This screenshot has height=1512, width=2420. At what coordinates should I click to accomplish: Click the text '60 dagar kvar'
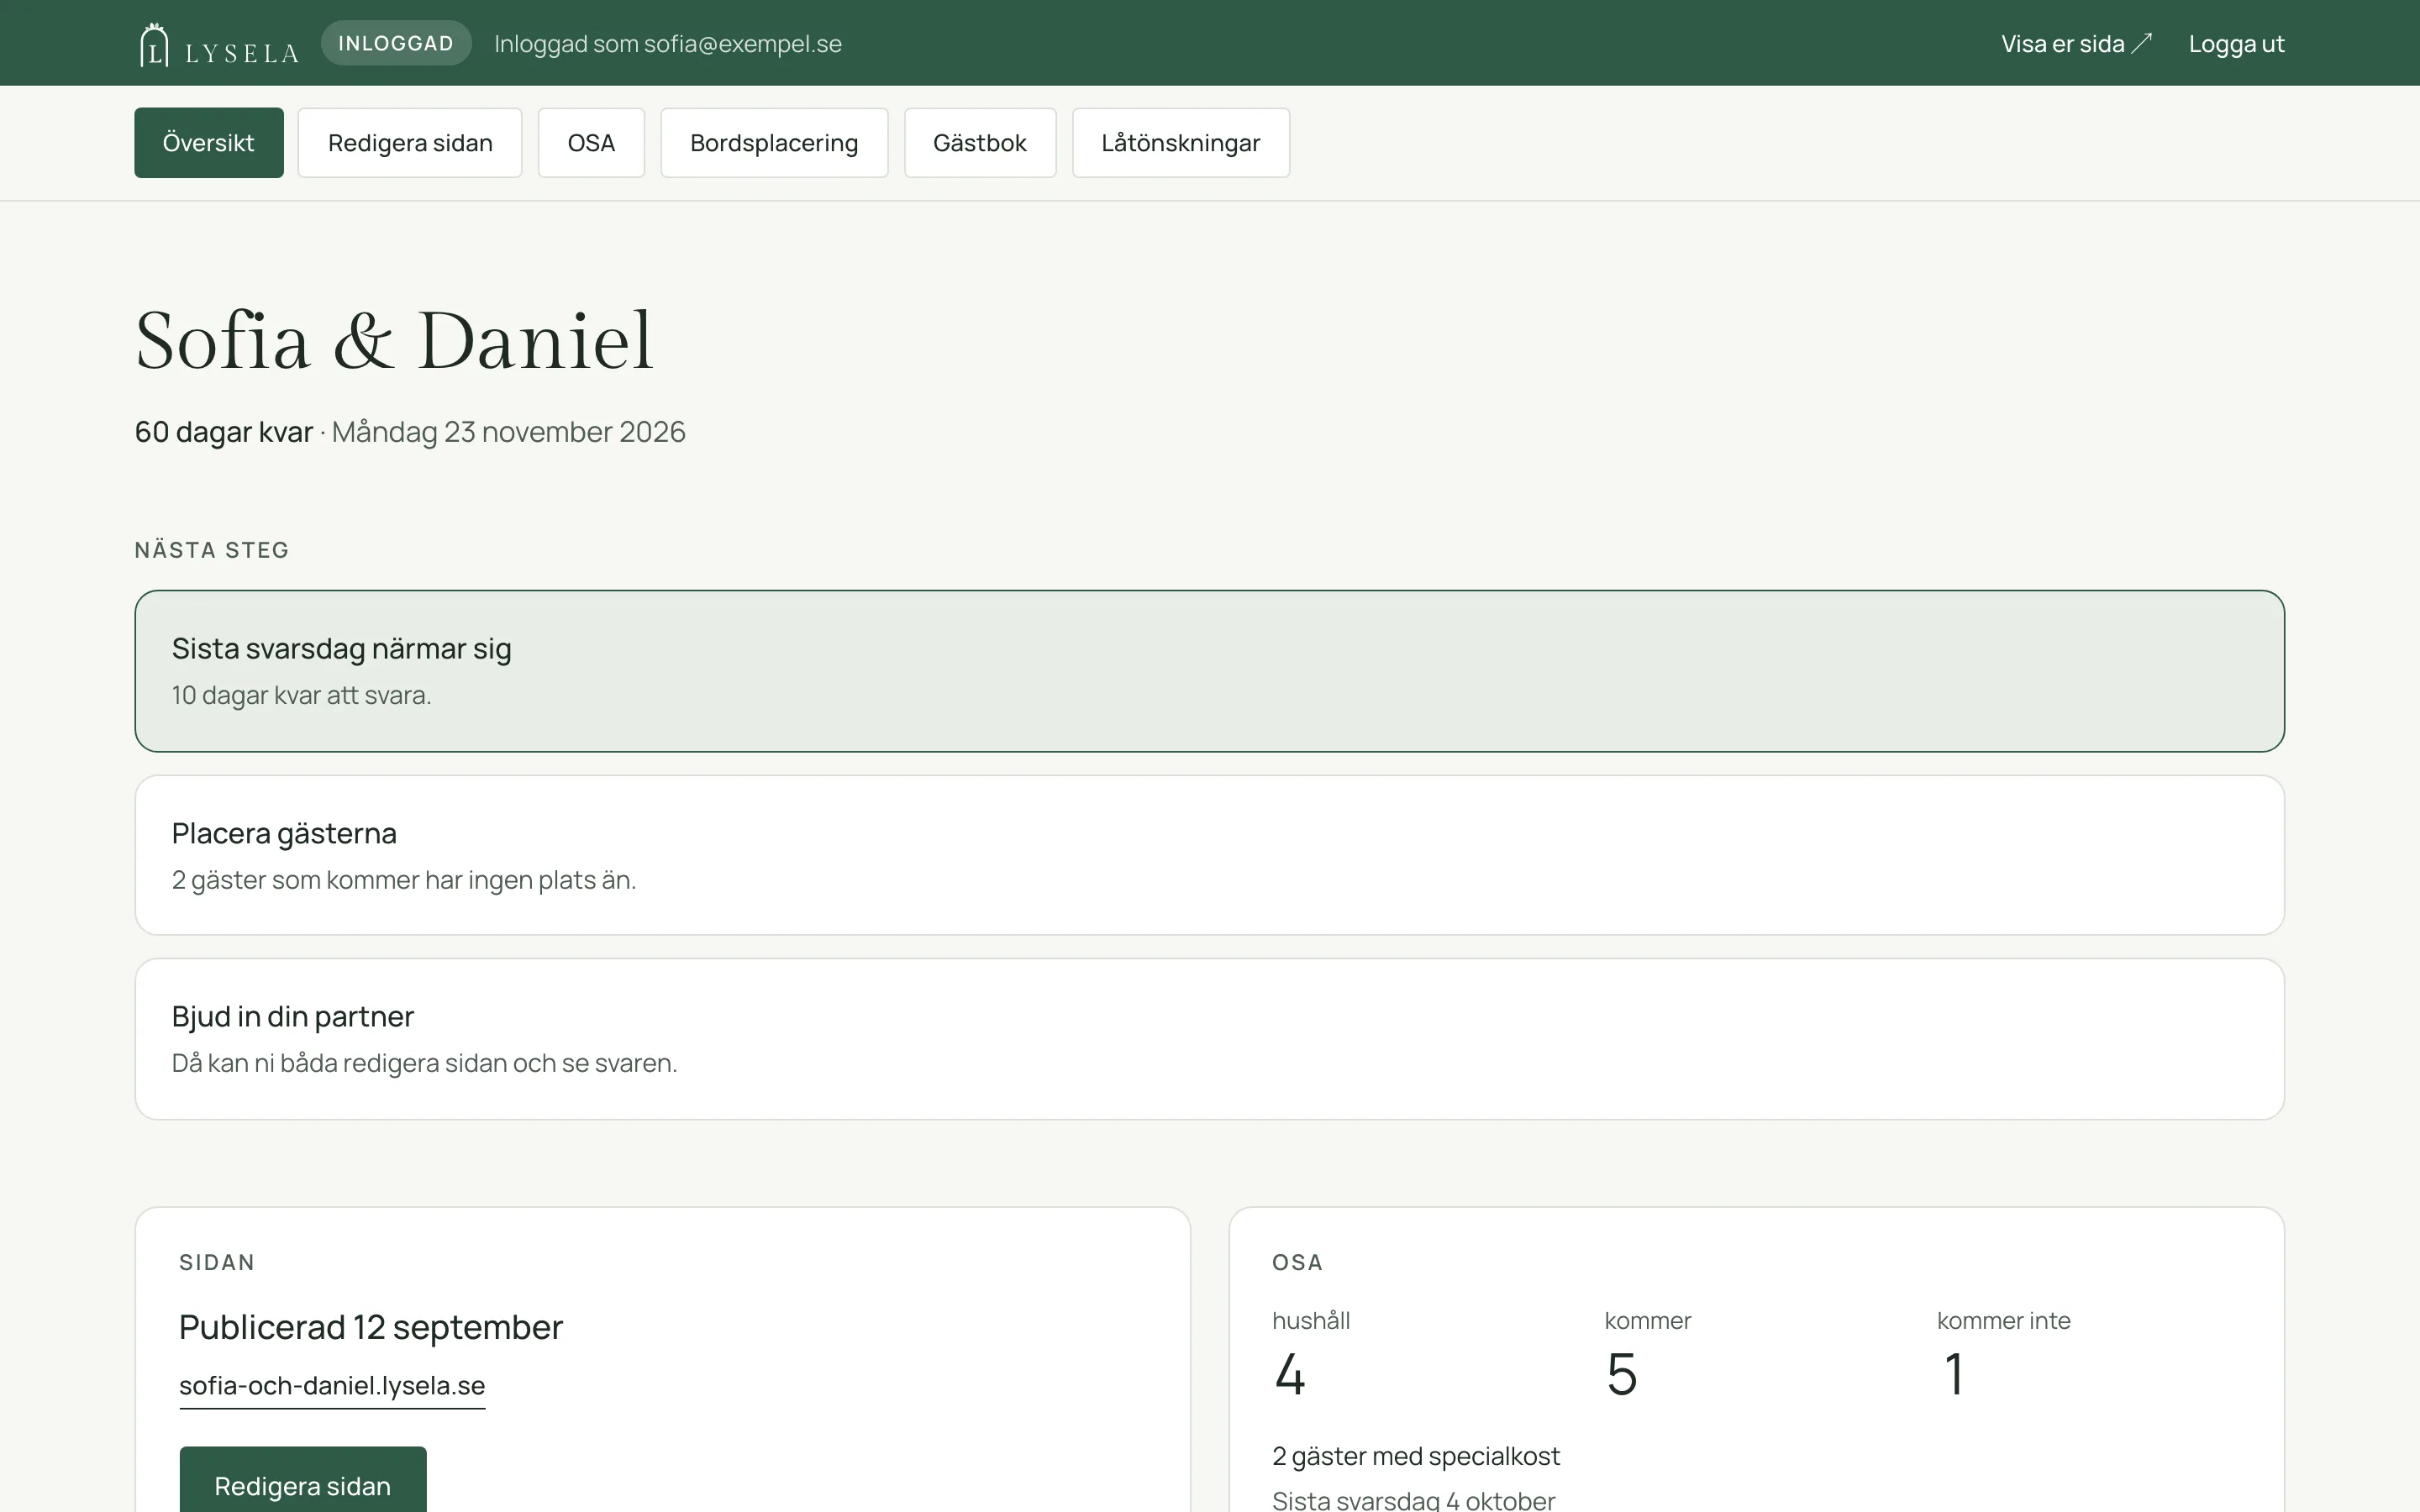click(224, 432)
